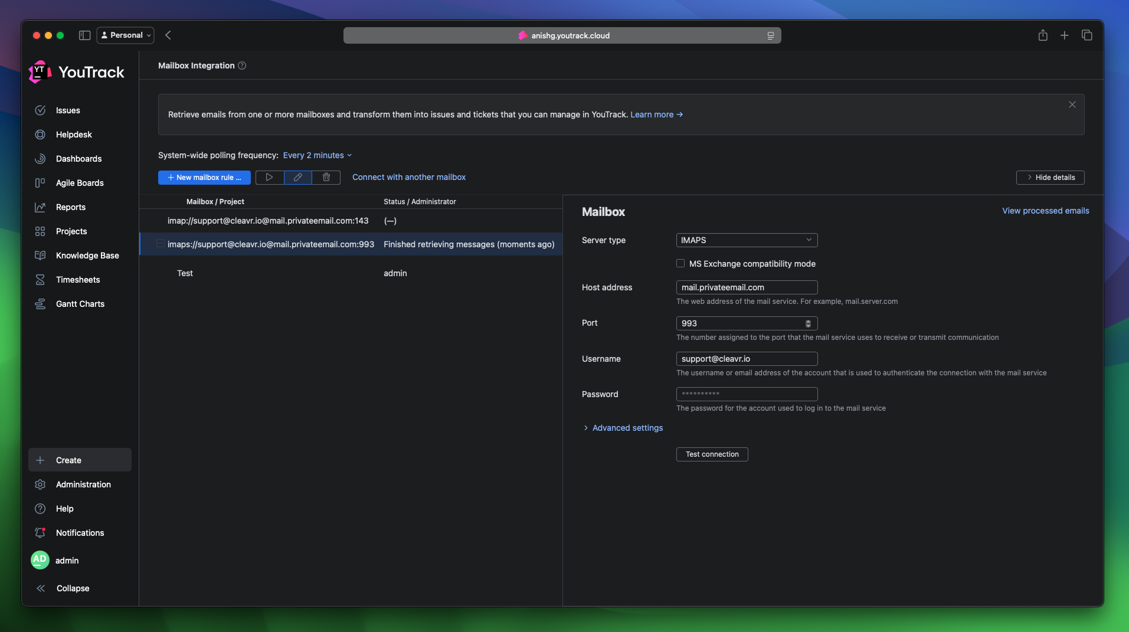This screenshot has height=632, width=1129.
Task: Open View processed emails link
Action: click(1045, 211)
